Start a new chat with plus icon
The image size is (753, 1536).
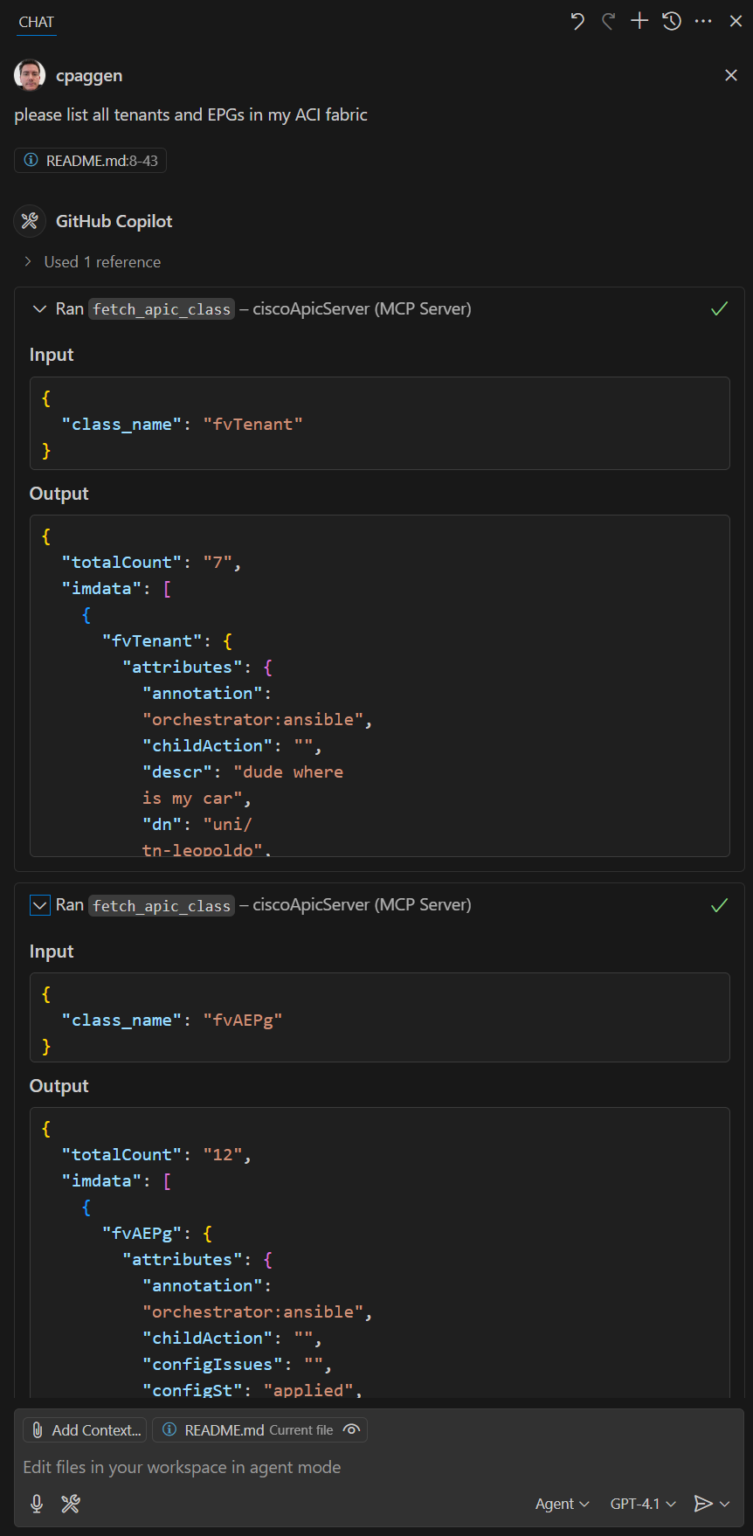pos(639,21)
